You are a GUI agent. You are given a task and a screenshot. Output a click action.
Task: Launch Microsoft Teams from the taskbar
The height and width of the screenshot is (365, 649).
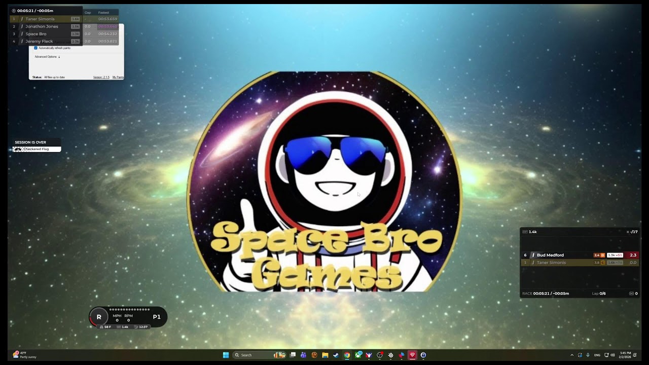303,355
